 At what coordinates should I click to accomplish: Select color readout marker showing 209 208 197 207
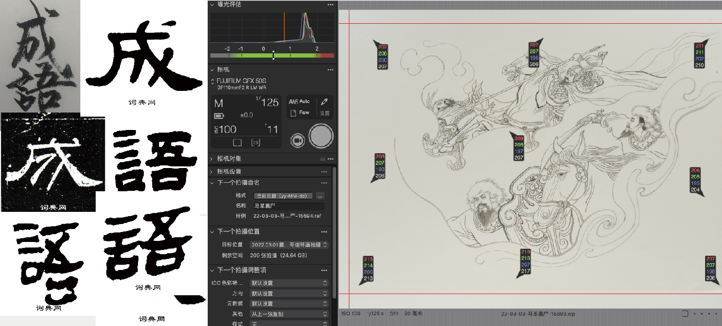pos(519,148)
